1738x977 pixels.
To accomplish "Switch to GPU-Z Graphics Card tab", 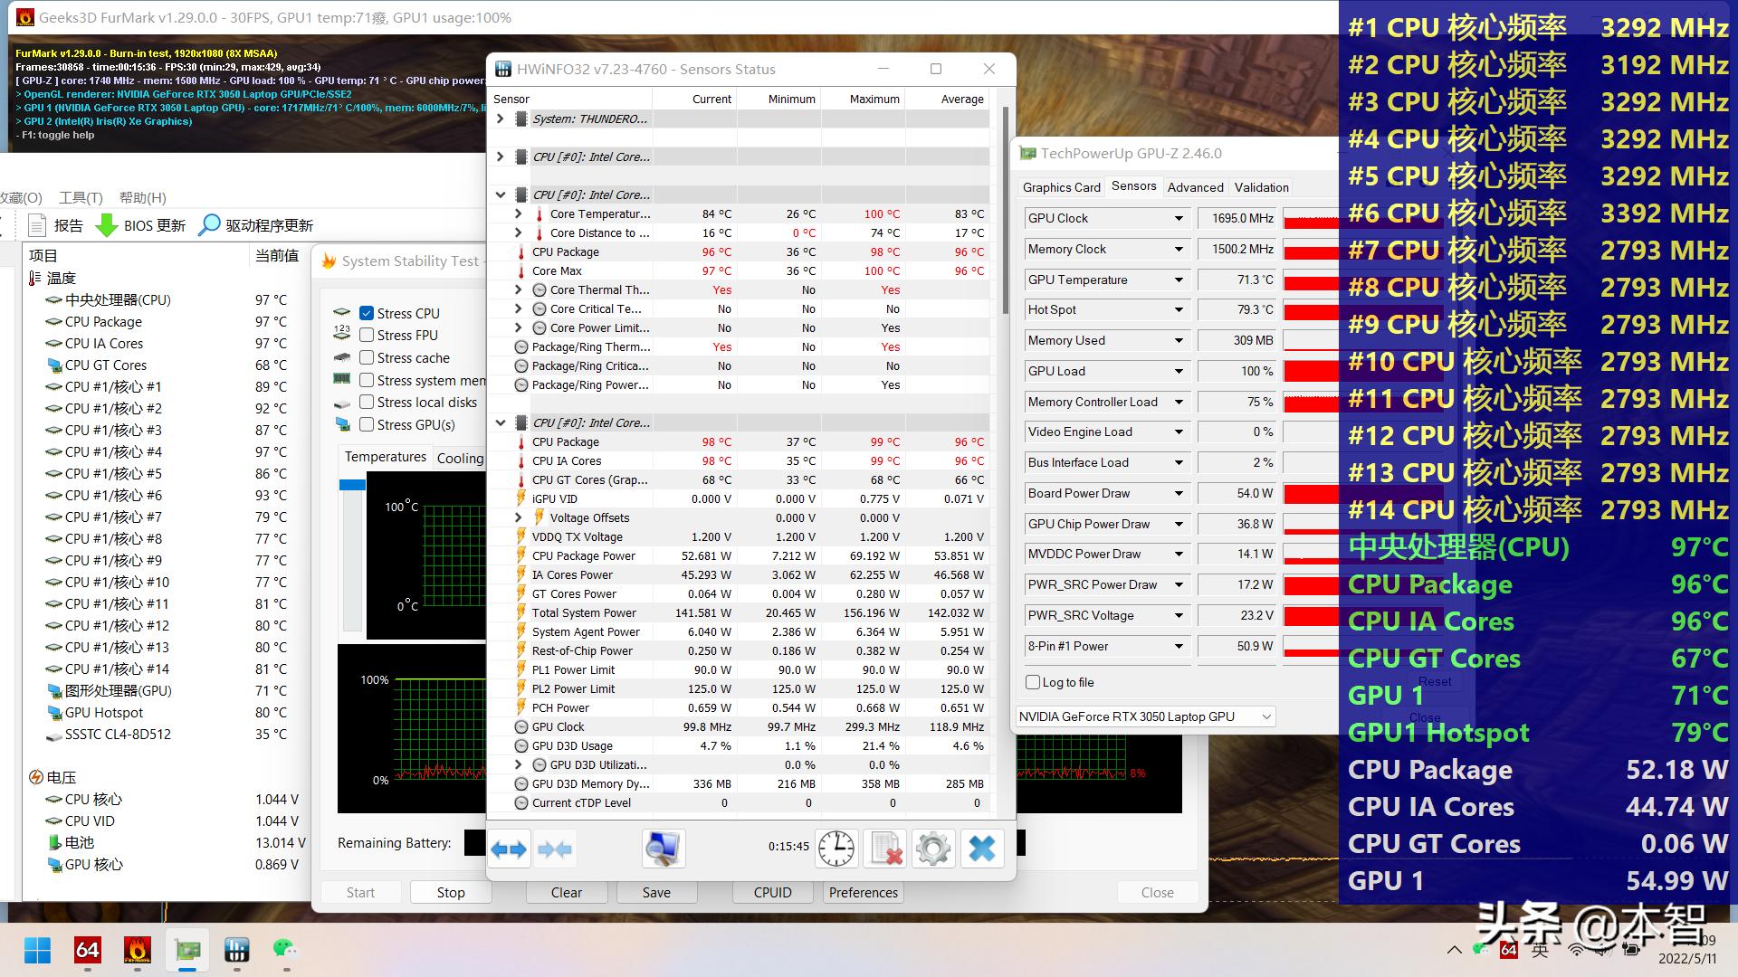I will pyautogui.click(x=1061, y=187).
